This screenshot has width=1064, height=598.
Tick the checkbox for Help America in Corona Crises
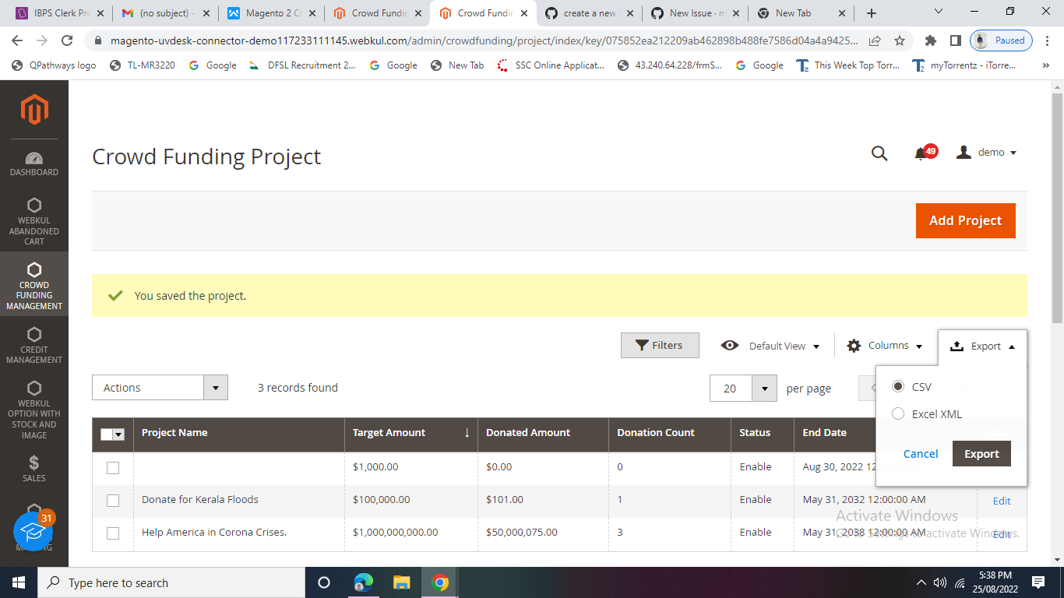113,533
